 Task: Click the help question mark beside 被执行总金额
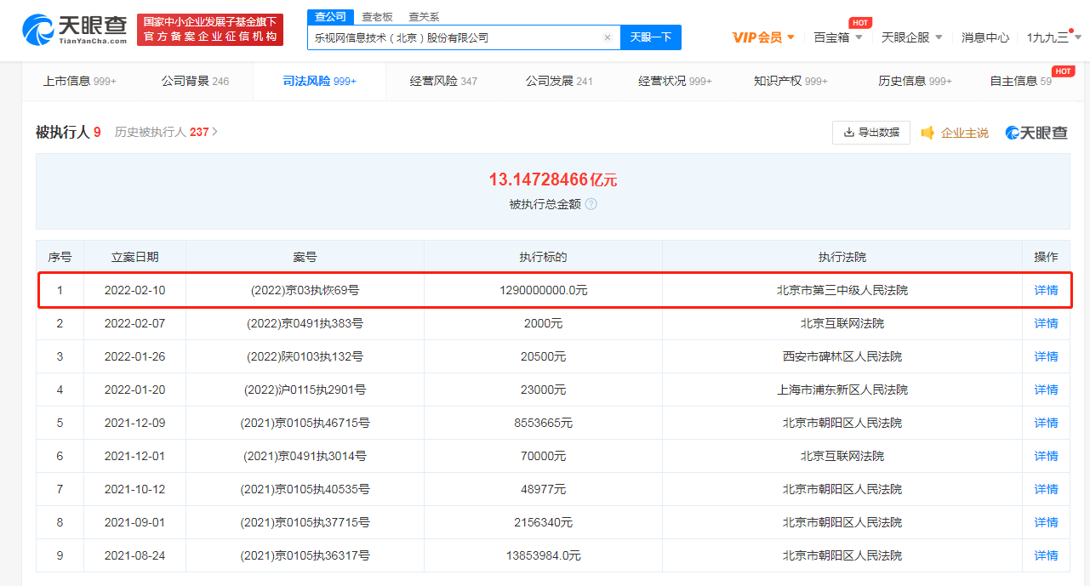pyautogui.click(x=591, y=204)
